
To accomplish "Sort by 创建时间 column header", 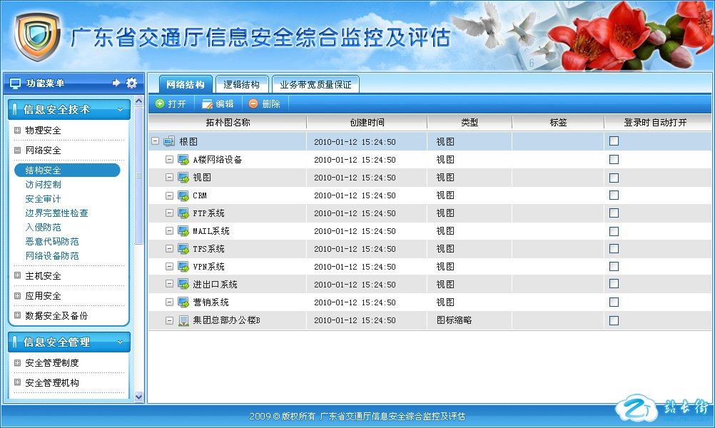I will (367, 123).
